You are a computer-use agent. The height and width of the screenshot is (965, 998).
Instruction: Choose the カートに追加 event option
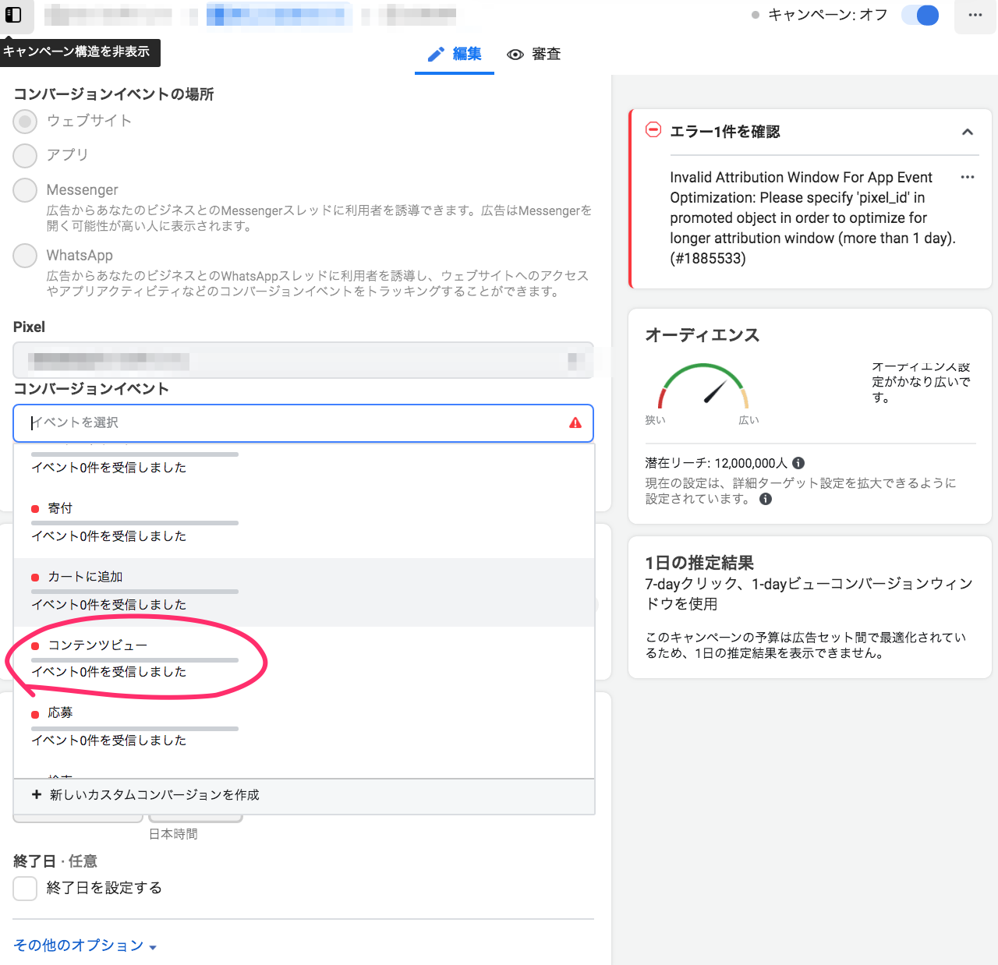pos(304,592)
